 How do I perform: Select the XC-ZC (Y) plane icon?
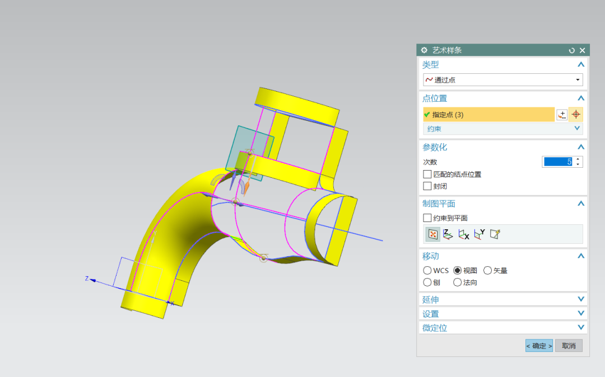coord(479,234)
